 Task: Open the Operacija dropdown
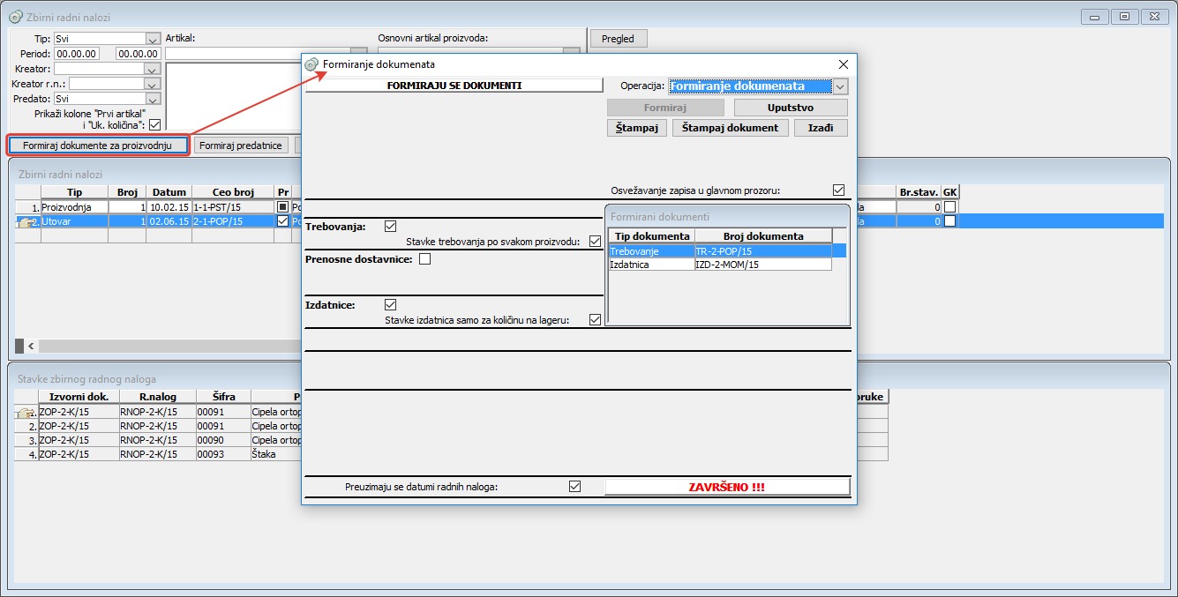point(840,86)
